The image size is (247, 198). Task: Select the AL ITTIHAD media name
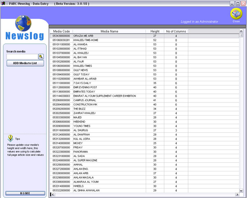point(80,49)
